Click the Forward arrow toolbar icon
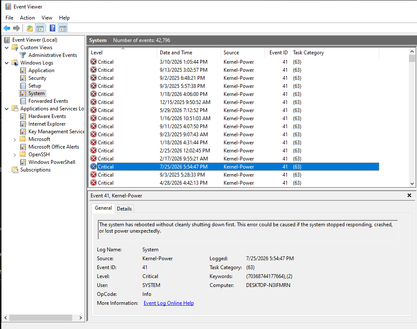 coord(17,28)
